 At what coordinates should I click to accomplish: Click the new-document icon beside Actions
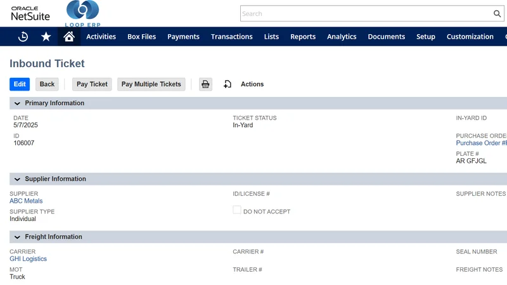point(228,84)
